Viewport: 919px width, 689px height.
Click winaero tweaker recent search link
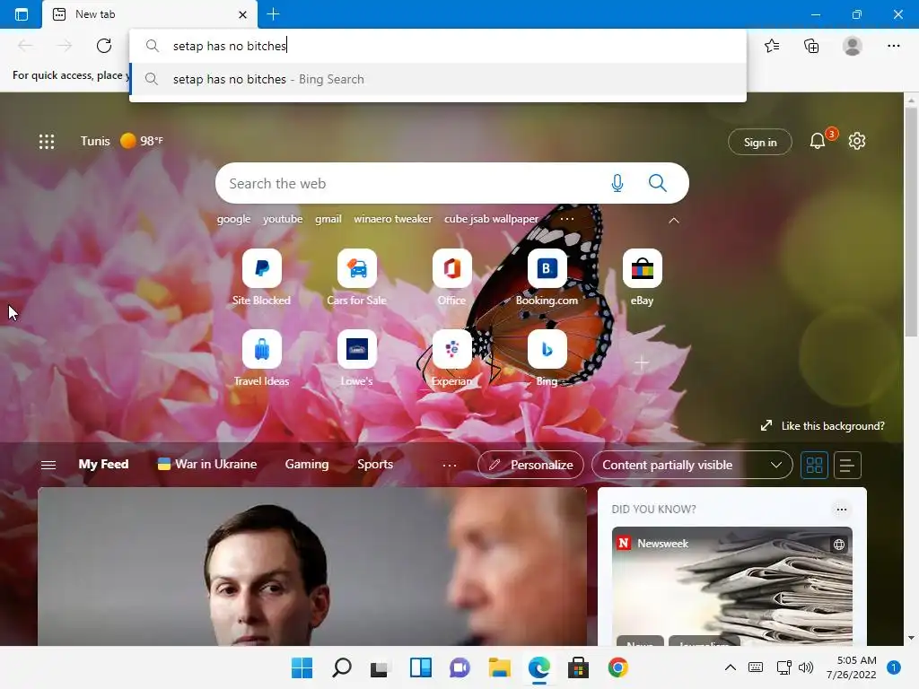click(393, 219)
